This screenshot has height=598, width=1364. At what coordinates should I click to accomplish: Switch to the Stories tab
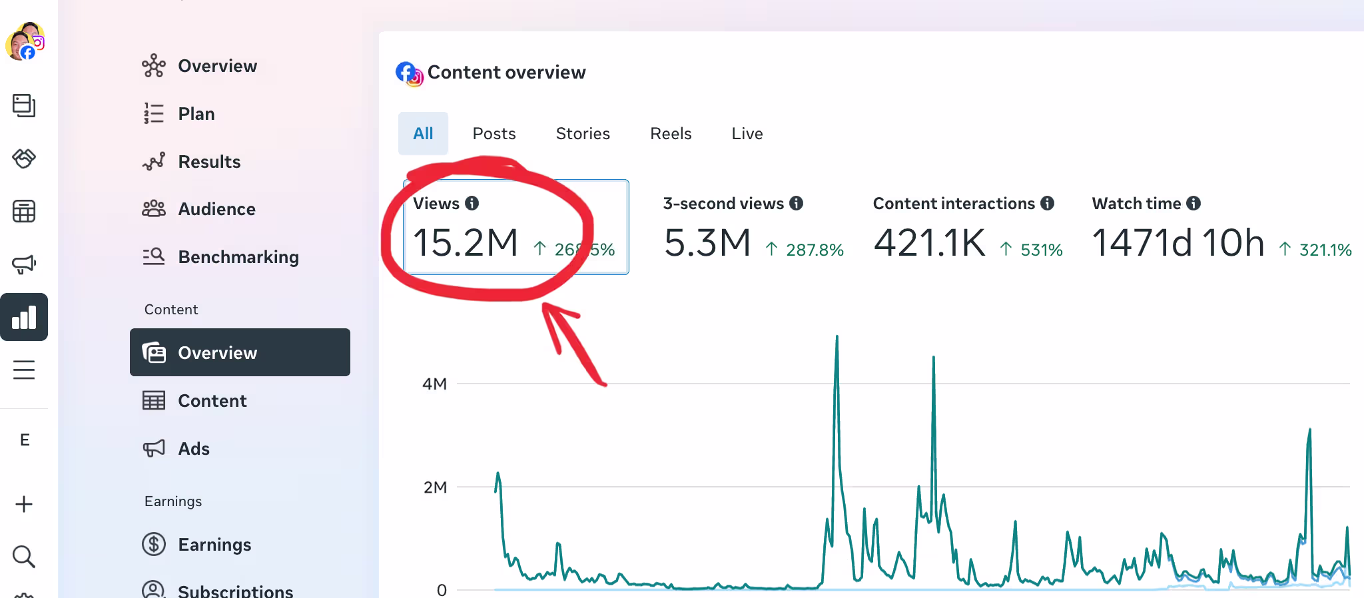[x=583, y=134]
